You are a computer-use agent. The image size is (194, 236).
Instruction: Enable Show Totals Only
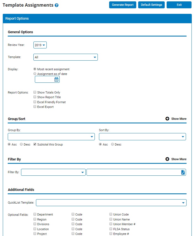point(35,92)
